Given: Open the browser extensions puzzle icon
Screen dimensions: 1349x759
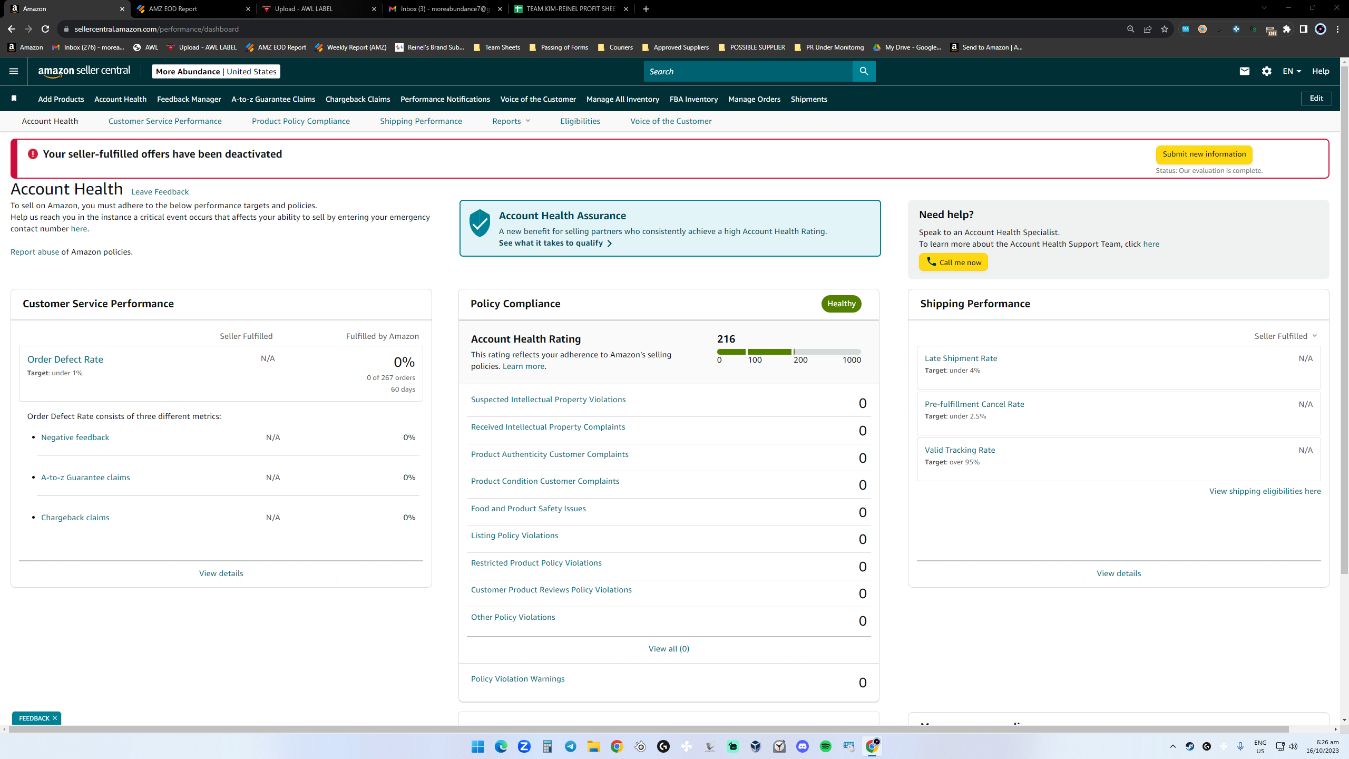Looking at the screenshot, I should (1287, 29).
